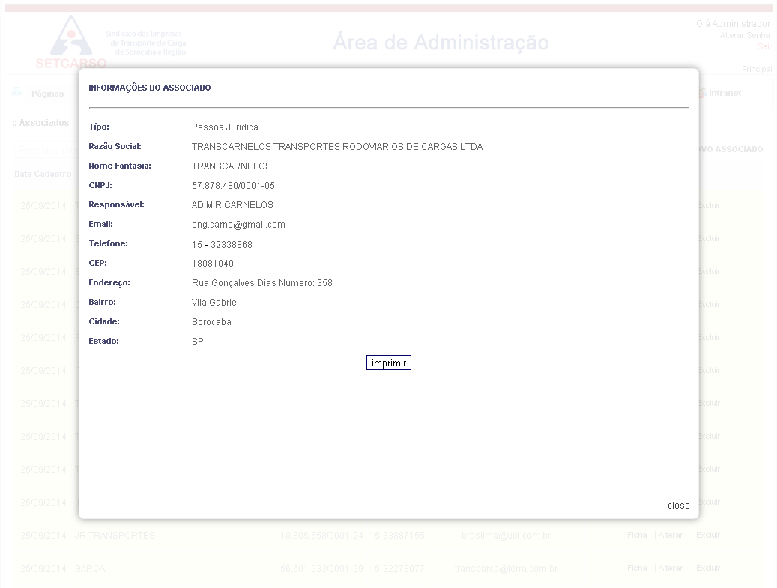Click email braslima@uol.com.br in table
The image size is (777, 588).
pyautogui.click(x=506, y=536)
